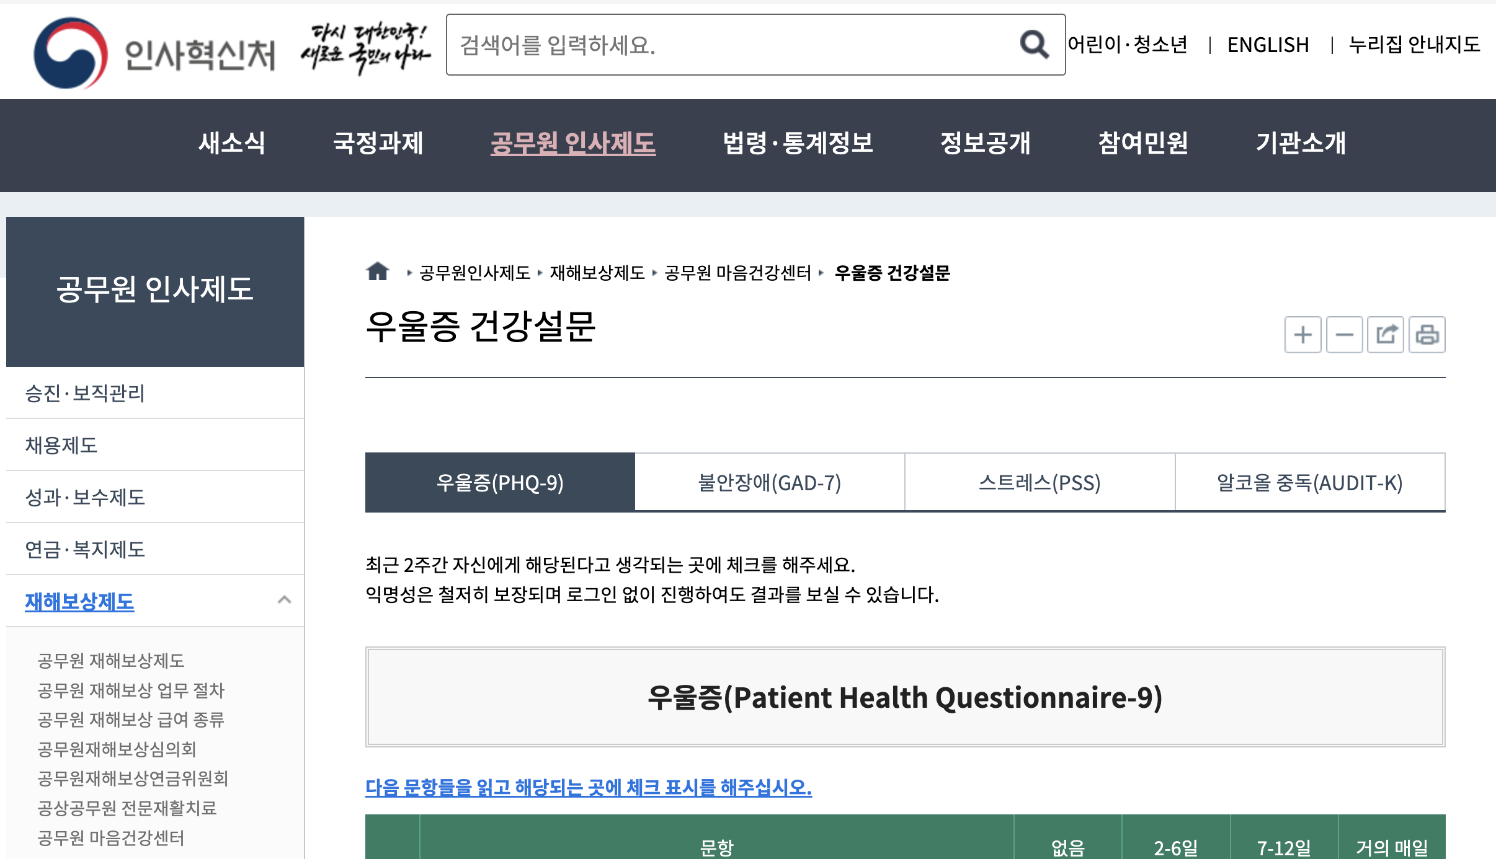Reduce text with the minus icon

[1344, 335]
